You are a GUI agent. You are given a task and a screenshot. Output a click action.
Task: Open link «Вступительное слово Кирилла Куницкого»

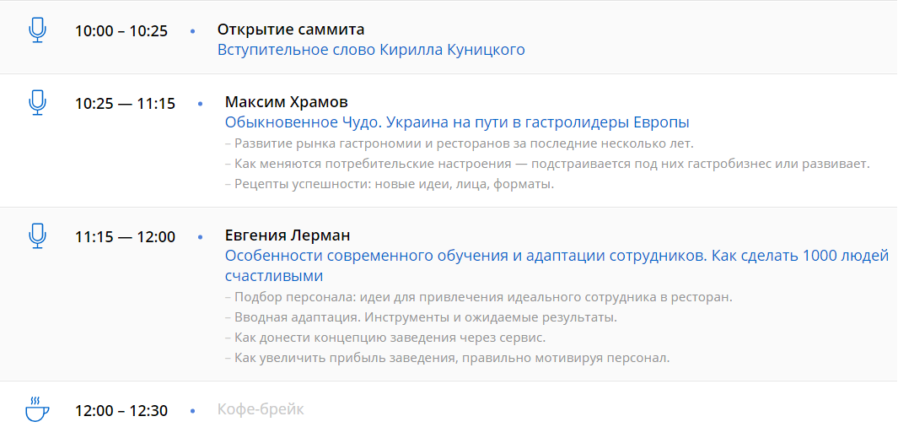pos(371,50)
